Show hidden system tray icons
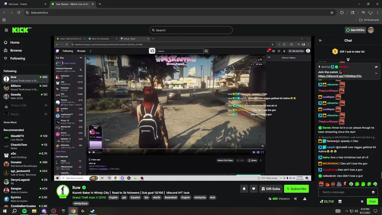The height and width of the screenshot is (215, 382). (346, 211)
